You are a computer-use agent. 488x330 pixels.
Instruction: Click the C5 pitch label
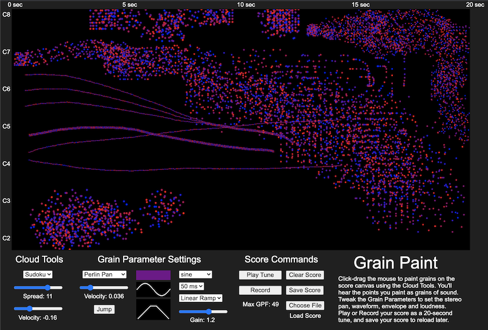pos(6,126)
